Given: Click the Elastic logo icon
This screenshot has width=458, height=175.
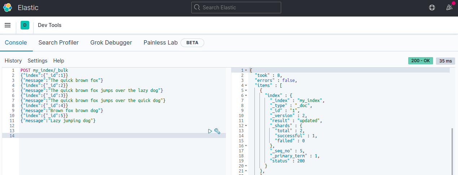Looking at the screenshot, I should [8, 7].
